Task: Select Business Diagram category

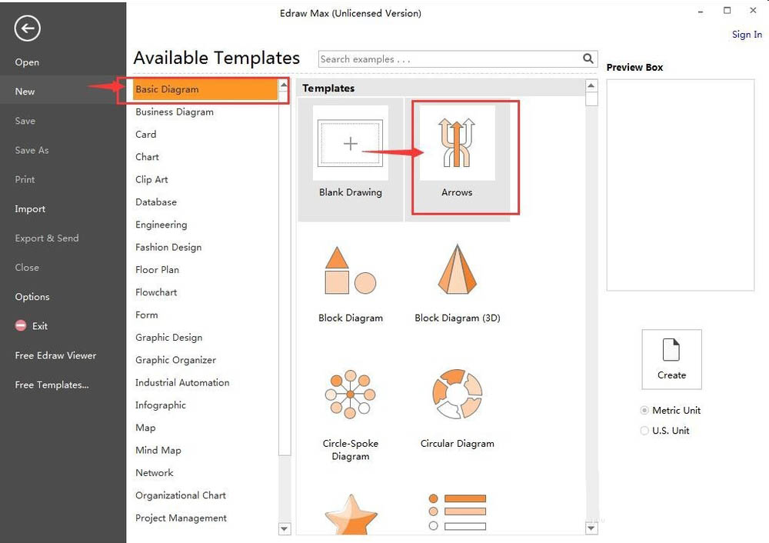Action: (175, 112)
